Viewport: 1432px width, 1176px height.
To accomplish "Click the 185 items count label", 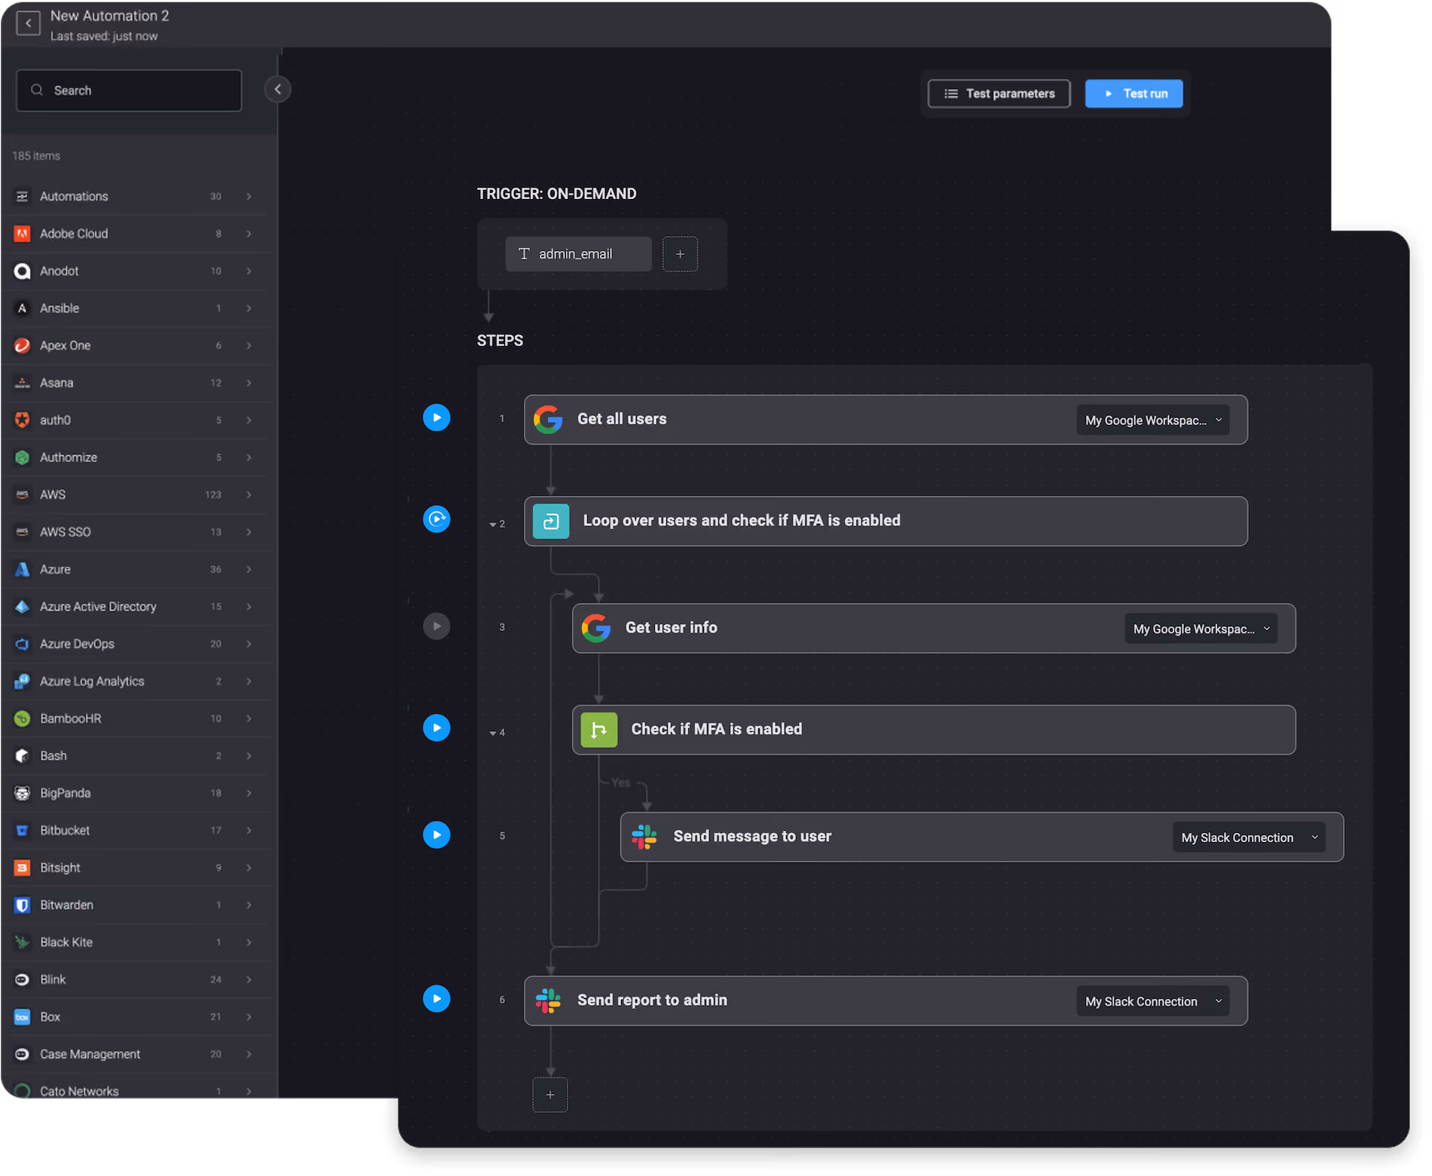I will coord(36,156).
